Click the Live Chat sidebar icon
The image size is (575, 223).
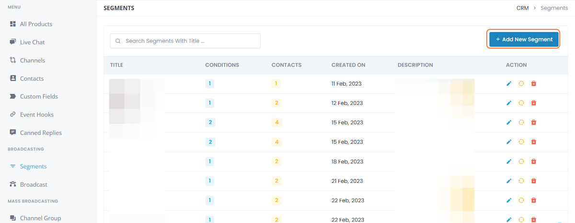click(13, 42)
